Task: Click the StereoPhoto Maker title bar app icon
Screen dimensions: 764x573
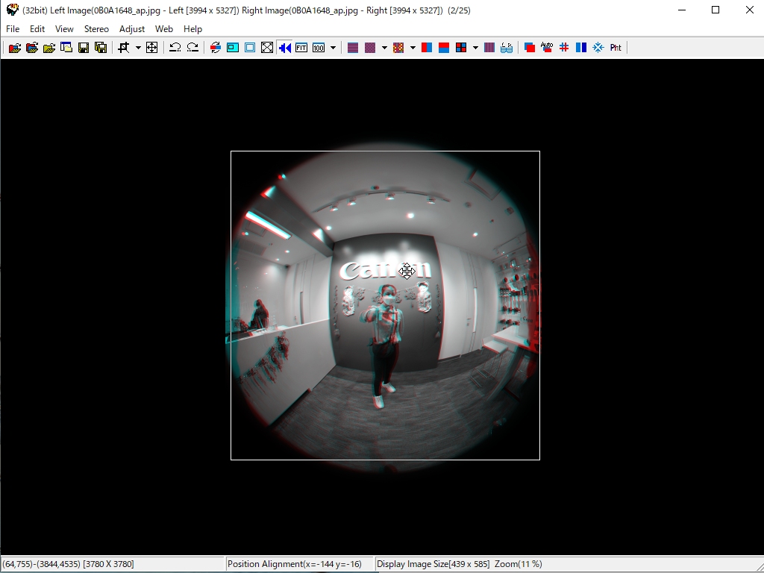Action: coord(12,10)
